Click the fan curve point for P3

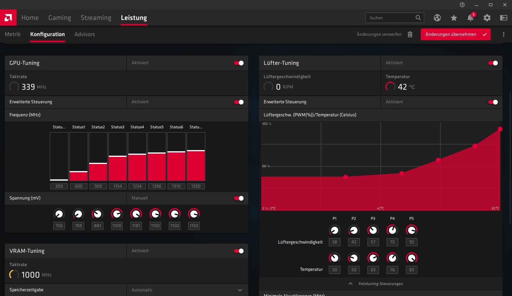click(438, 160)
